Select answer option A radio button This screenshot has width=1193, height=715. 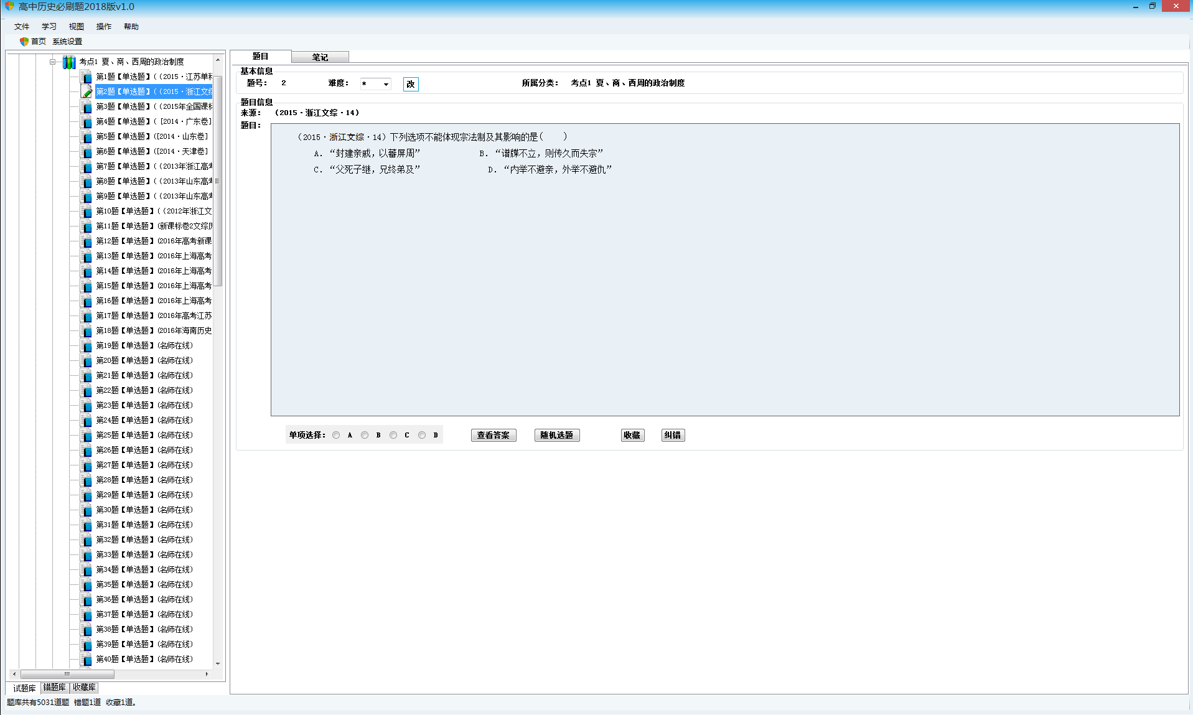[x=336, y=436]
